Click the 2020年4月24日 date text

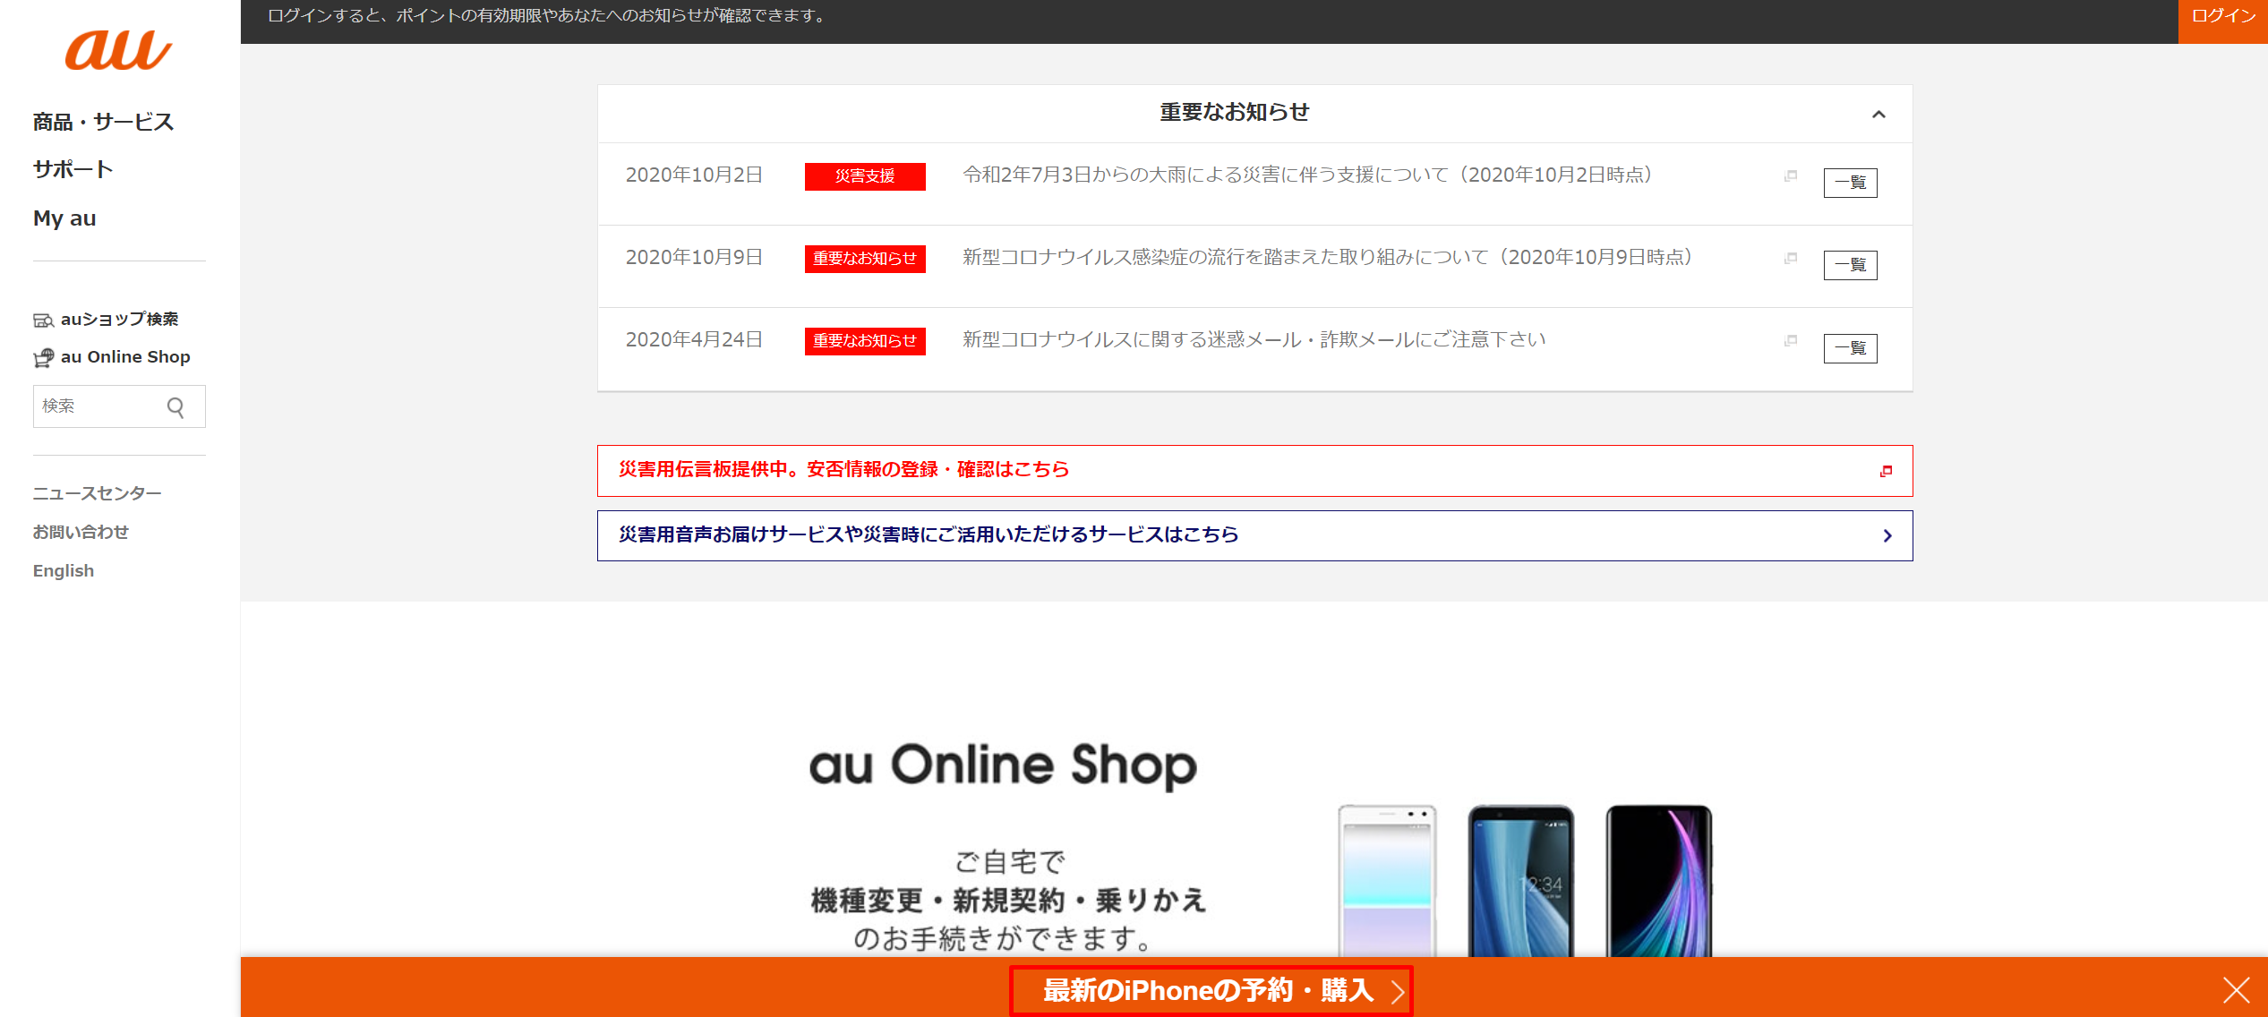[694, 339]
